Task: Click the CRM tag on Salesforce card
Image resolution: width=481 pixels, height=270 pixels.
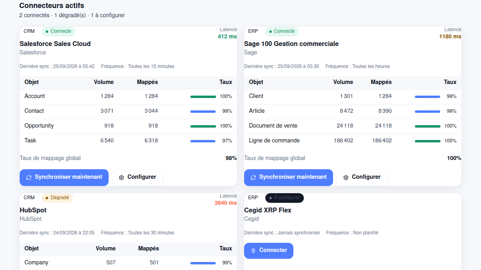Action: click(x=29, y=31)
